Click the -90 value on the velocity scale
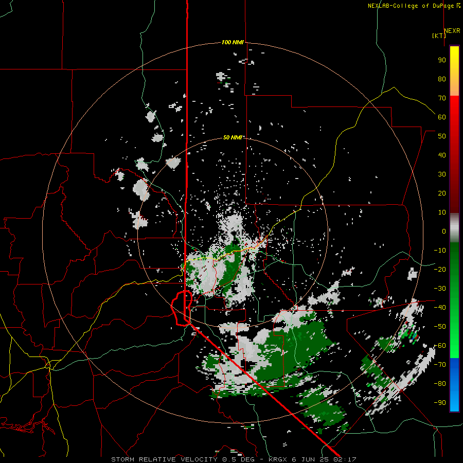The image size is (463, 463). 440,403
